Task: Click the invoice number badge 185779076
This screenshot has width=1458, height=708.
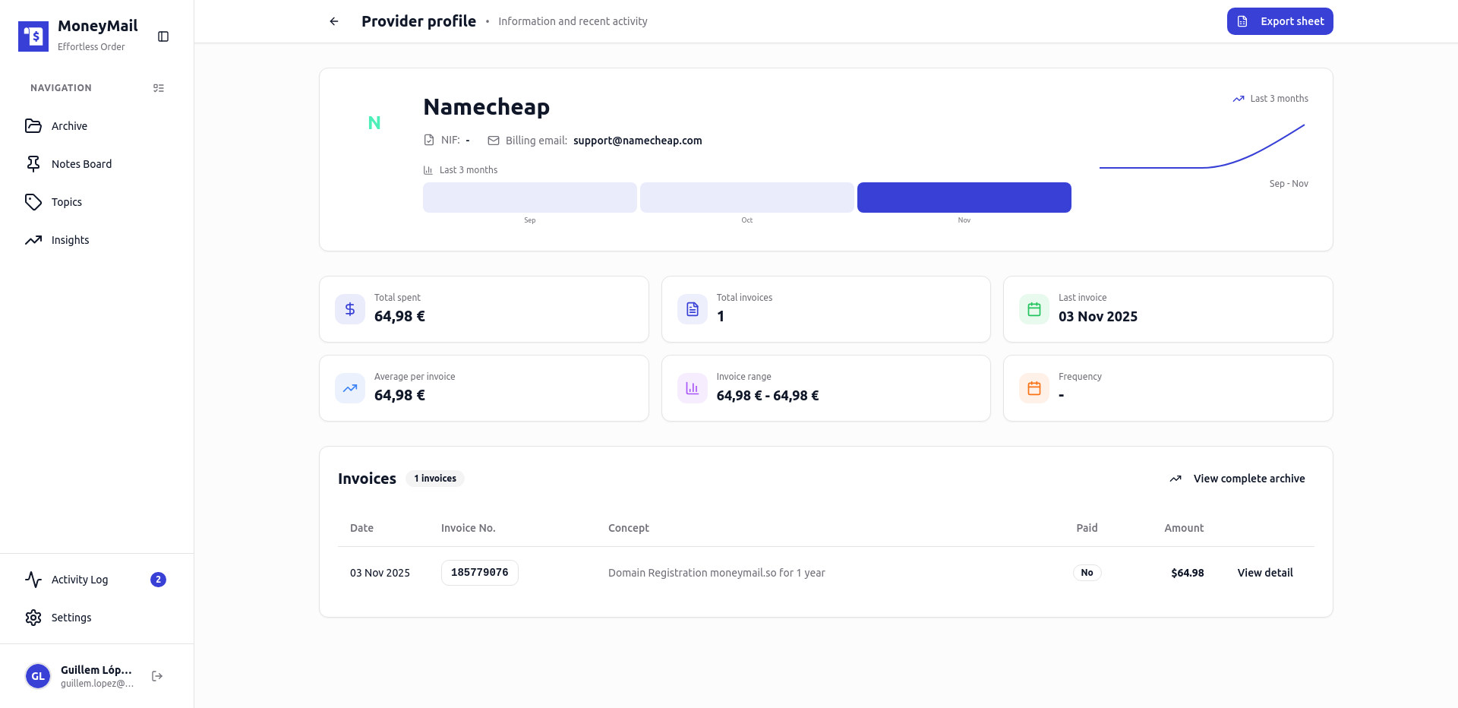Action: point(479,572)
